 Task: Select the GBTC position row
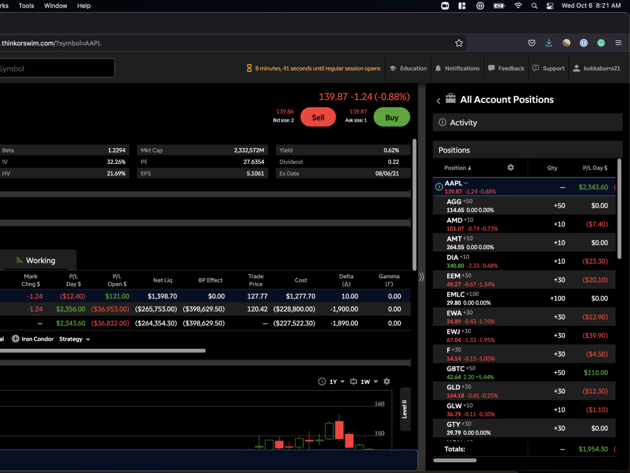524,373
